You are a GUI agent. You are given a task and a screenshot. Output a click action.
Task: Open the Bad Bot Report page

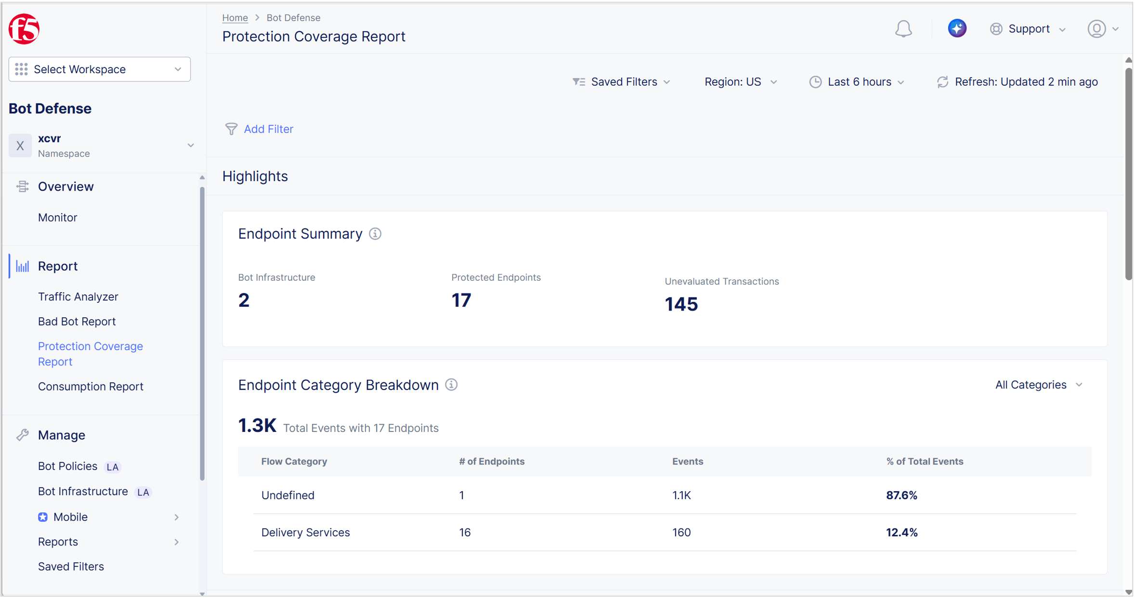[x=77, y=321]
